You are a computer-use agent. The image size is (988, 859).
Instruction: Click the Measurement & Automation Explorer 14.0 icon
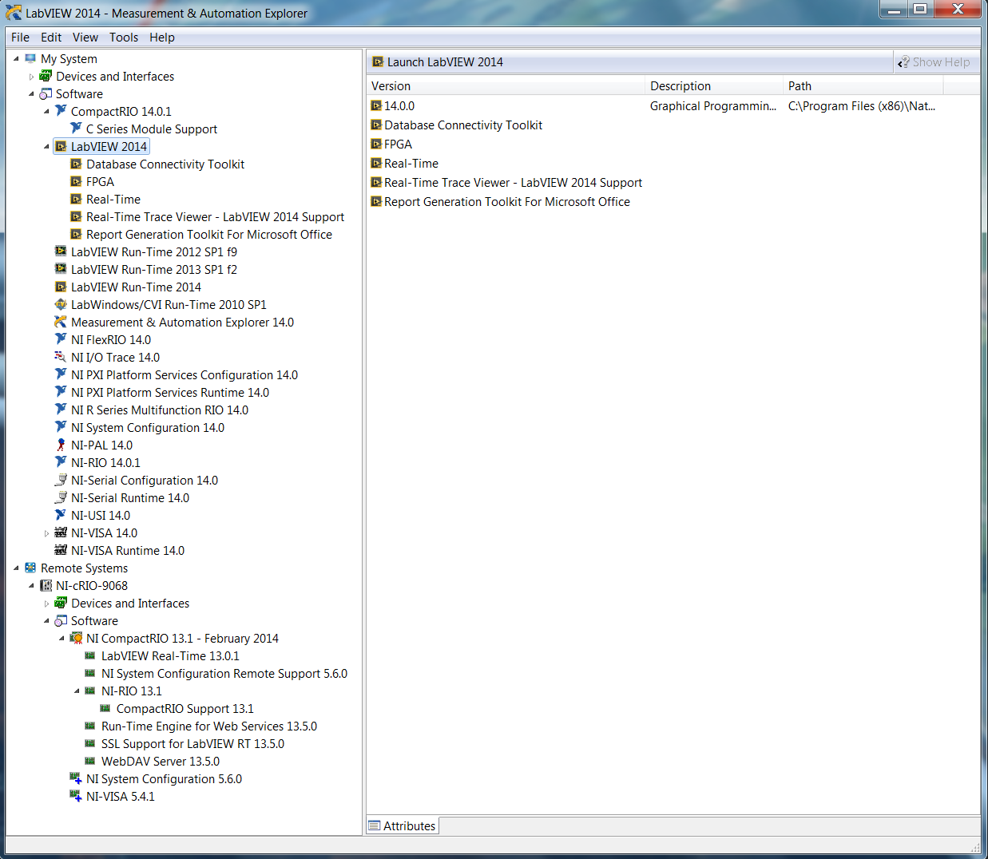click(x=61, y=322)
